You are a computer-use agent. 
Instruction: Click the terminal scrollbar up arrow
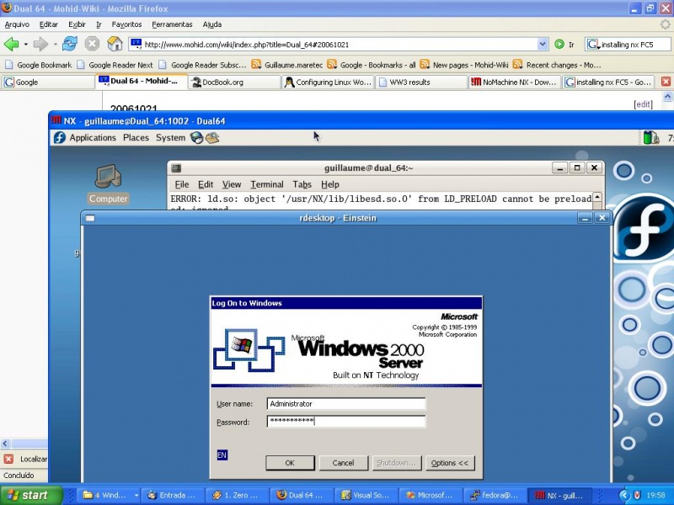[597, 198]
